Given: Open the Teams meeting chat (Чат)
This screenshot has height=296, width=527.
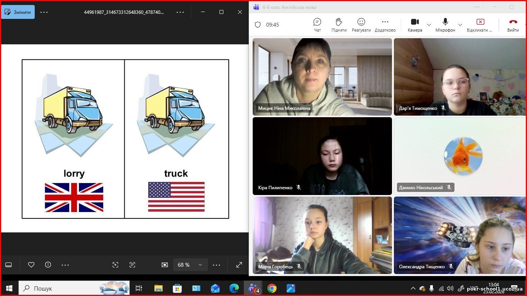Looking at the screenshot, I should [x=317, y=25].
